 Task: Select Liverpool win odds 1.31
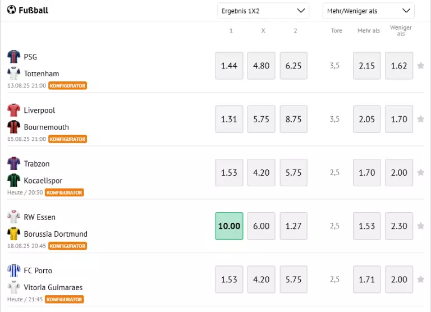229,119
